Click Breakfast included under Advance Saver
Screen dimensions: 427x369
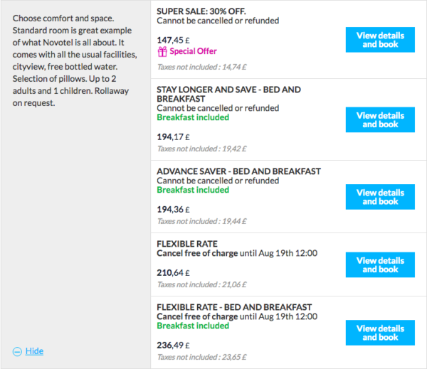(193, 190)
